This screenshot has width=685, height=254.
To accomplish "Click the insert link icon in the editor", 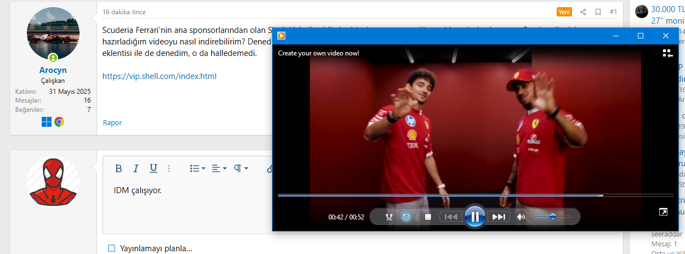I will click(269, 168).
